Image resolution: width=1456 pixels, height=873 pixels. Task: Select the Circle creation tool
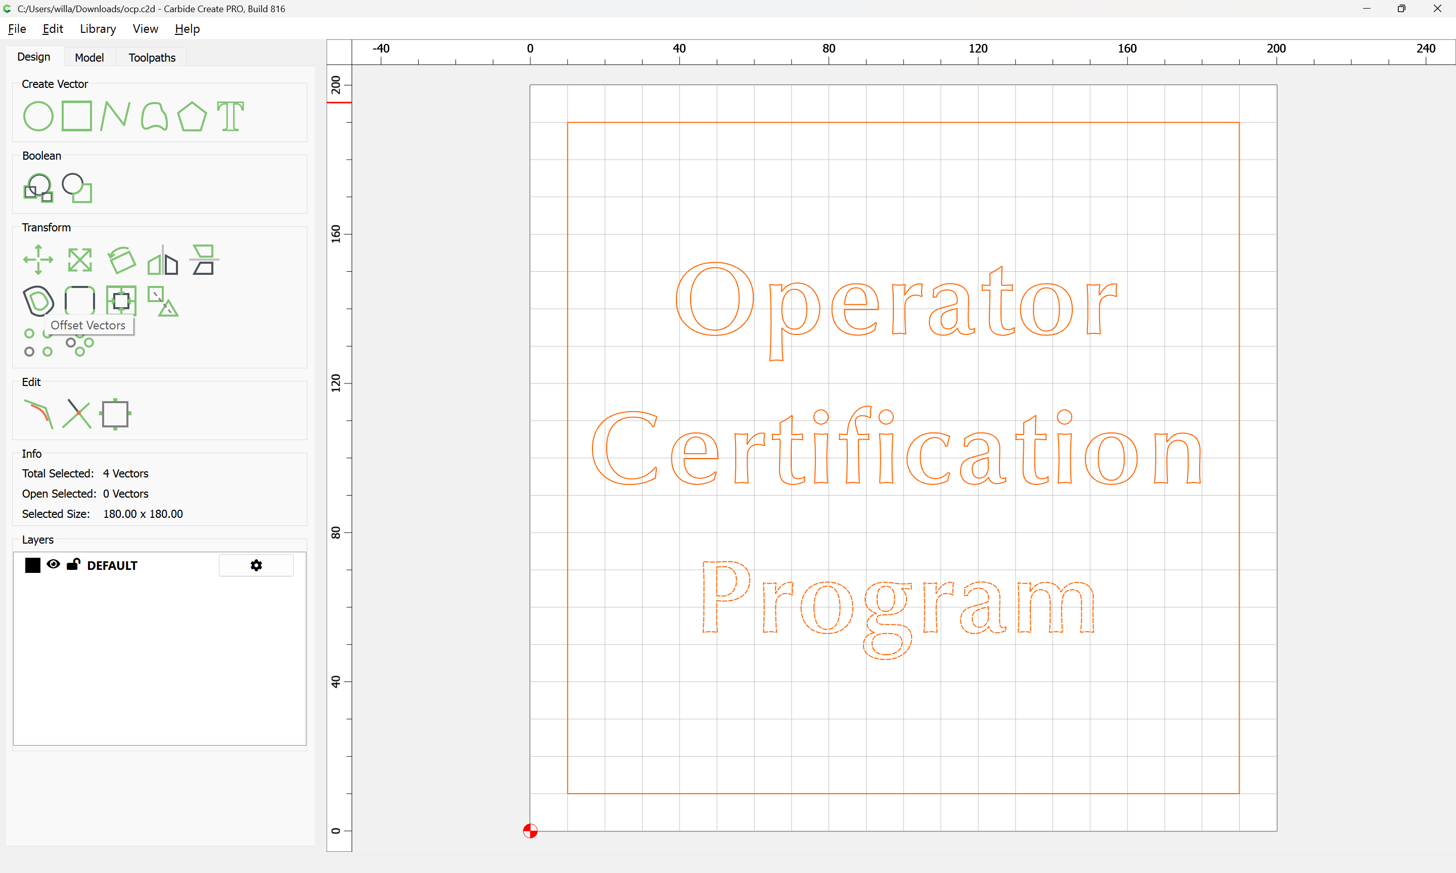[38, 116]
